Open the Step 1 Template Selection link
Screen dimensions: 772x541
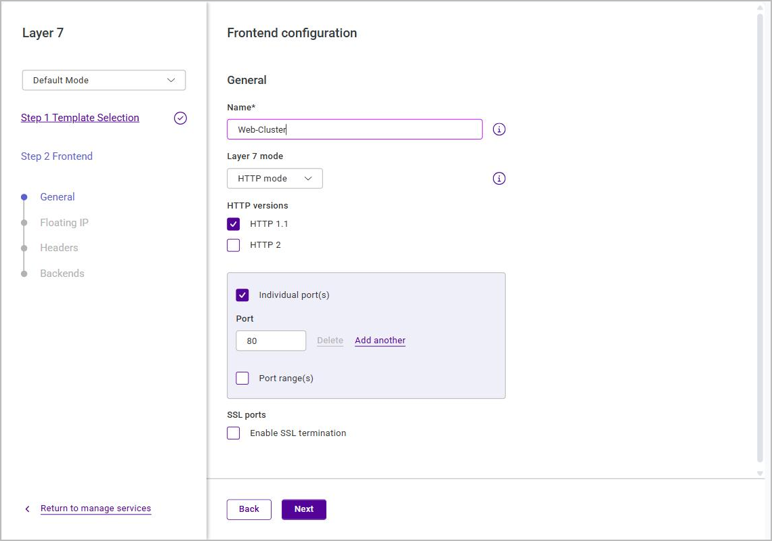(80, 118)
